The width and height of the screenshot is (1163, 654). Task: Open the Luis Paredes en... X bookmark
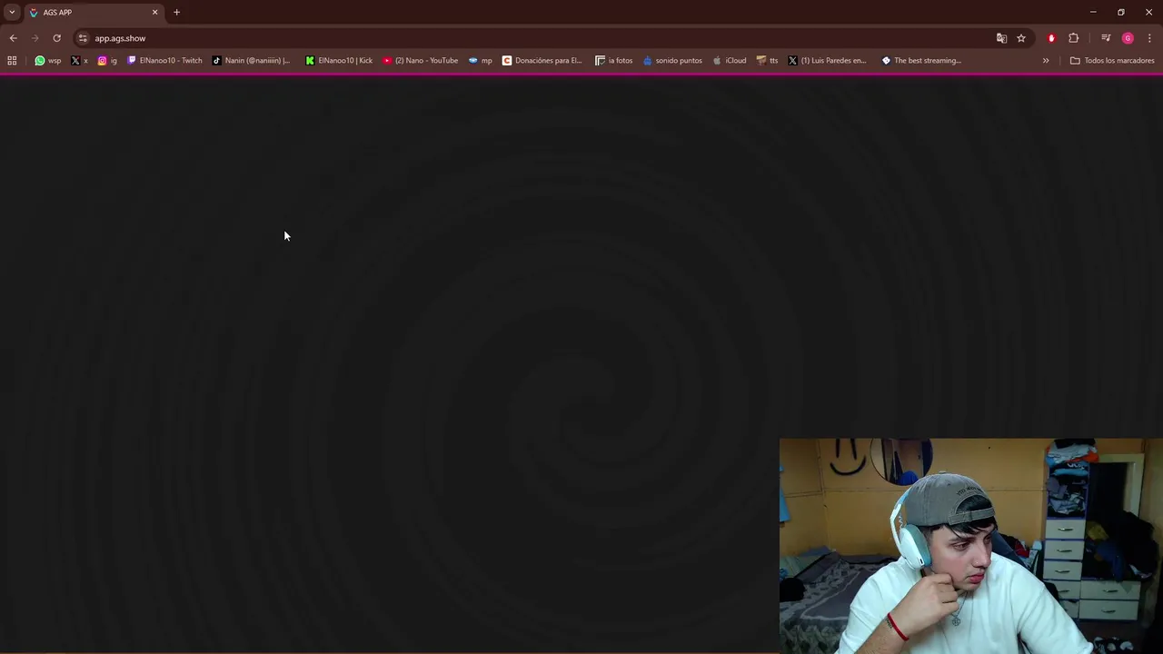827,61
